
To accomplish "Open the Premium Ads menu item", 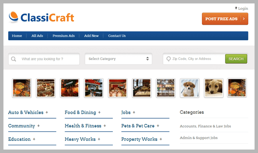I will coord(63,36).
